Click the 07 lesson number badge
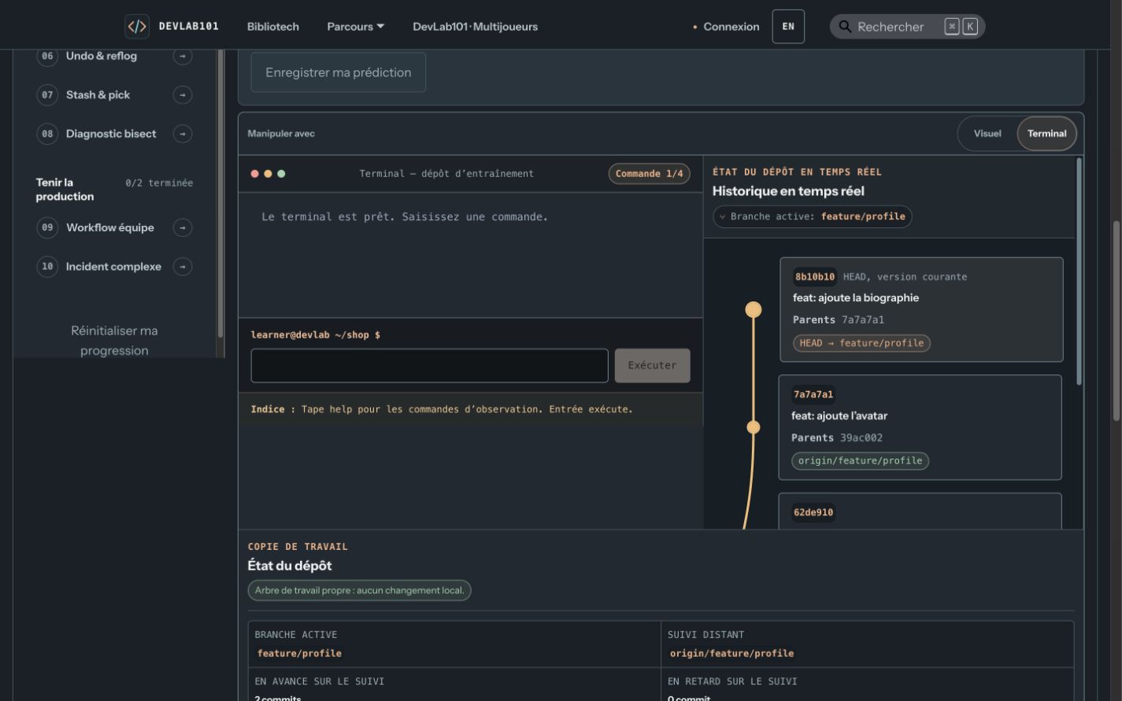The height and width of the screenshot is (701, 1122). pos(47,94)
